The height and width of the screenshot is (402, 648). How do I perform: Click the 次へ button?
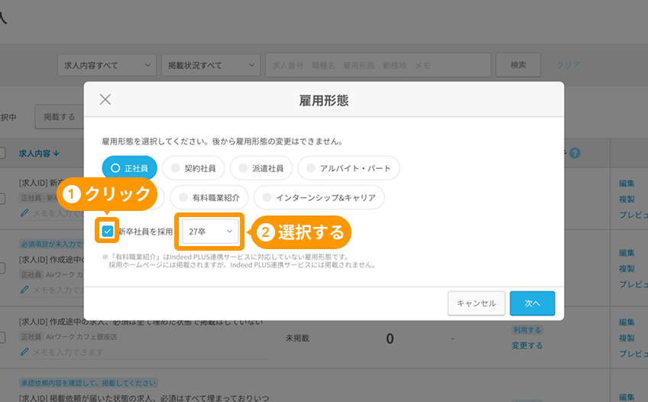533,303
